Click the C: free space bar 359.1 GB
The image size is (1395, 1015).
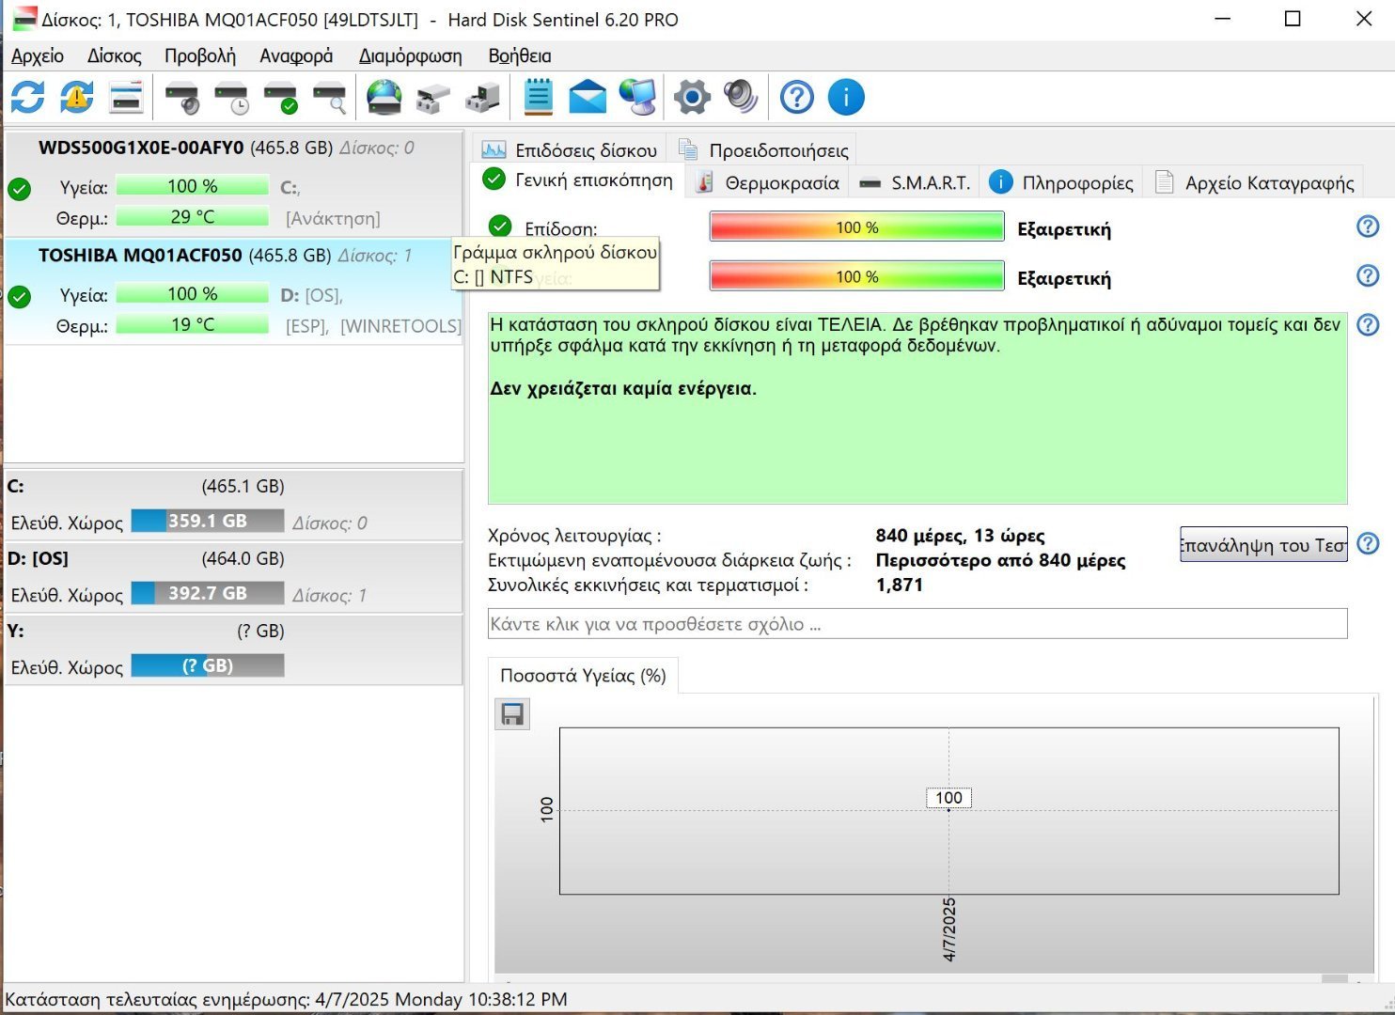(x=208, y=521)
